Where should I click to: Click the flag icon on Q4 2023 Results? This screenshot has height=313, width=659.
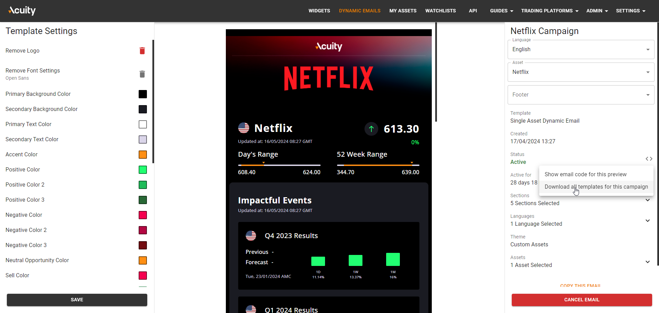pos(251,236)
